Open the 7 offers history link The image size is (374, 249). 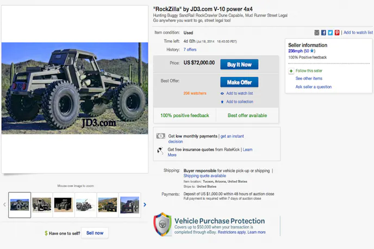(x=190, y=49)
